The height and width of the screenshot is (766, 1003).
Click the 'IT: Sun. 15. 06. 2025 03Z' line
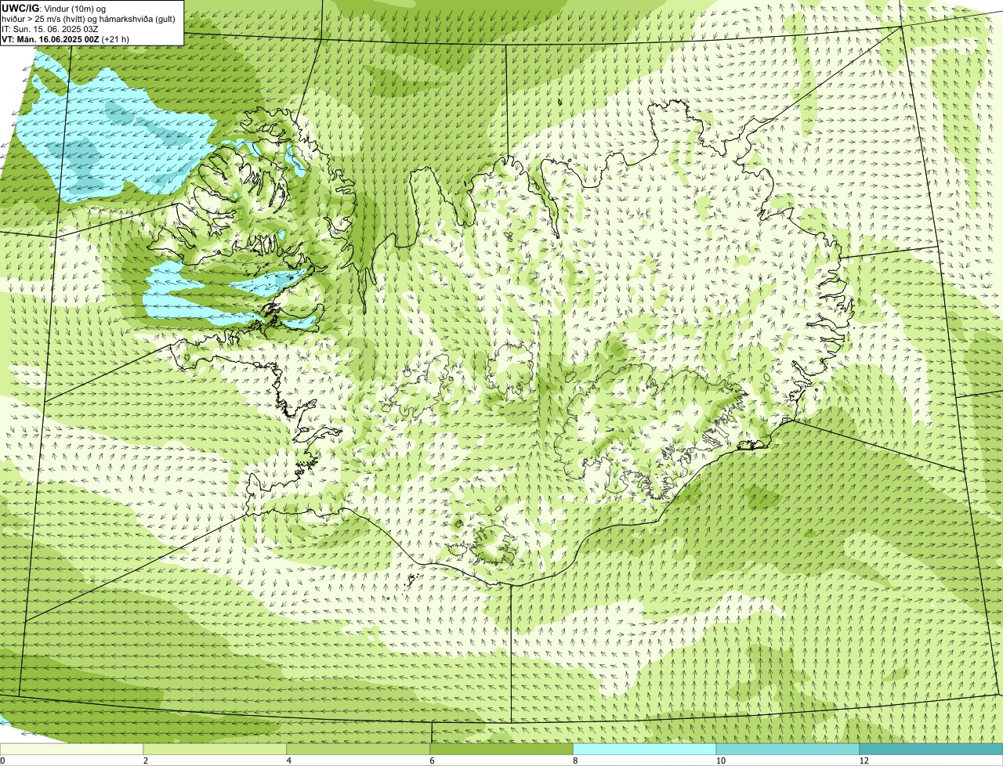(x=50, y=29)
